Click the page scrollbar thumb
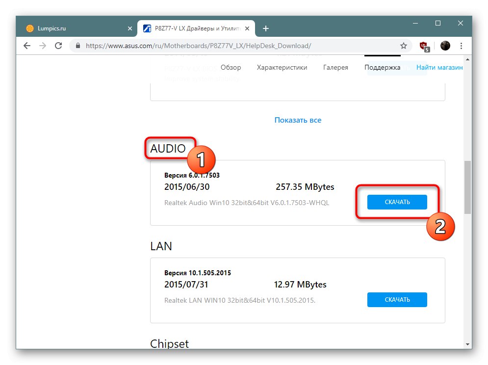Image resolution: width=488 pixels, height=365 pixels. click(x=467, y=187)
